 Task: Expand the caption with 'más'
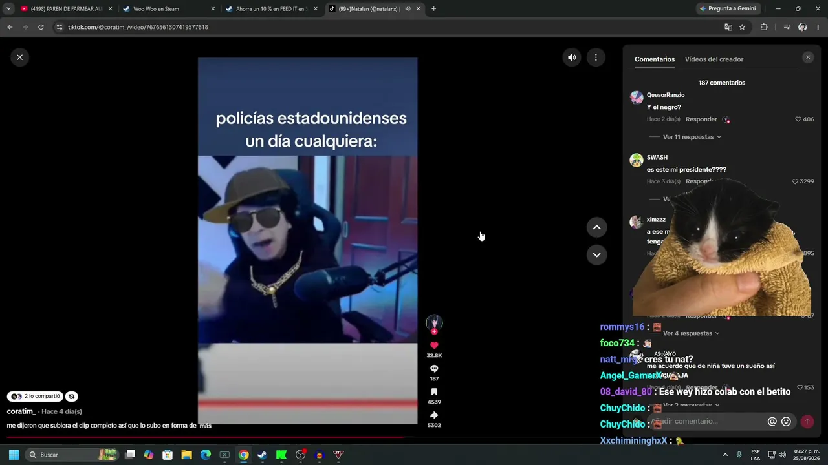(x=206, y=426)
